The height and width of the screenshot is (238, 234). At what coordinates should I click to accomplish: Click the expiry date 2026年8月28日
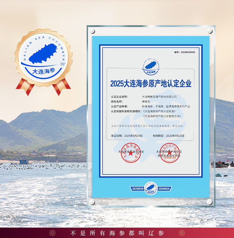click(x=175, y=136)
